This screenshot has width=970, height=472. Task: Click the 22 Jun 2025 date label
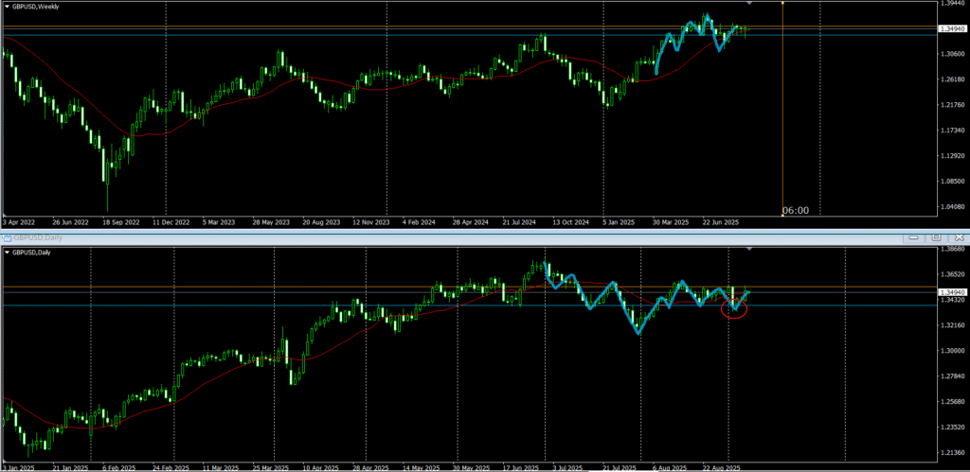tap(722, 221)
